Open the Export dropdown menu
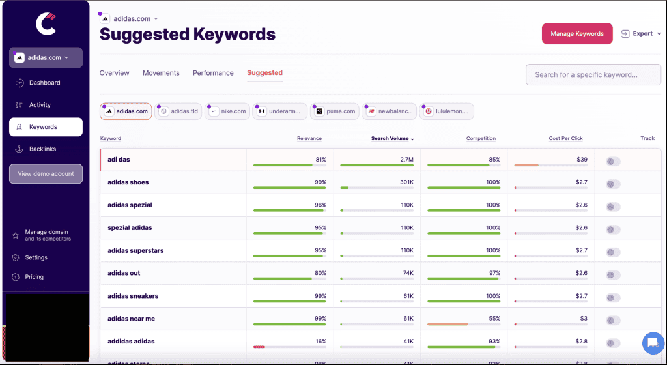 pyautogui.click(x=641, y=34)
